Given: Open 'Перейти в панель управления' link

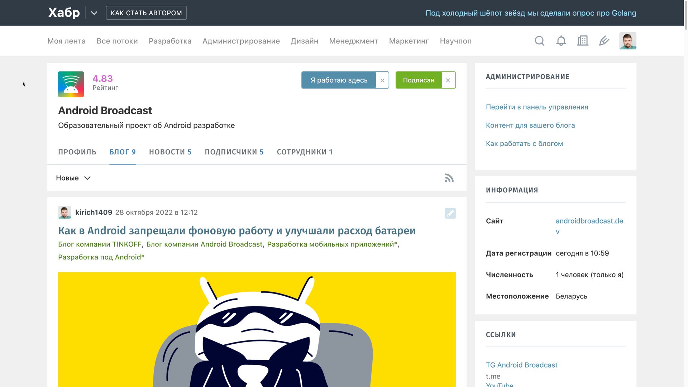Looking at the screenshot, I should coord(537,107).
